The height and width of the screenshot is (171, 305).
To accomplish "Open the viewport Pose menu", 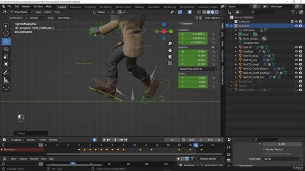I will point(57,12).
